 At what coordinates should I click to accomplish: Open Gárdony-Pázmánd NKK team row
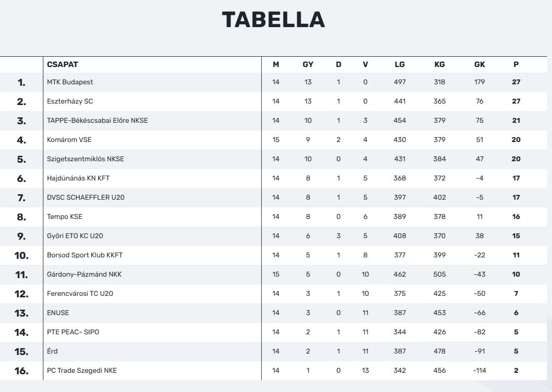[x=84, y=274]
